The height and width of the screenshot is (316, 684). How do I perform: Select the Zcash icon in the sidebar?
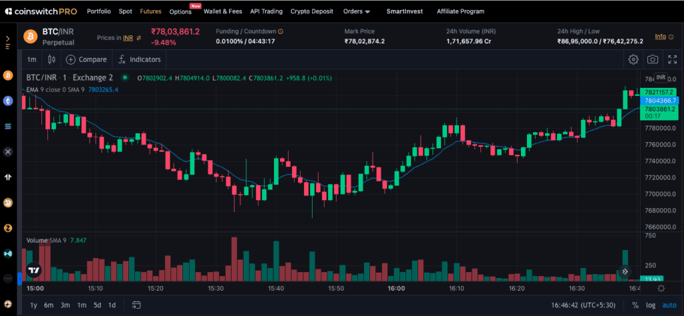[x=8, y=227]
